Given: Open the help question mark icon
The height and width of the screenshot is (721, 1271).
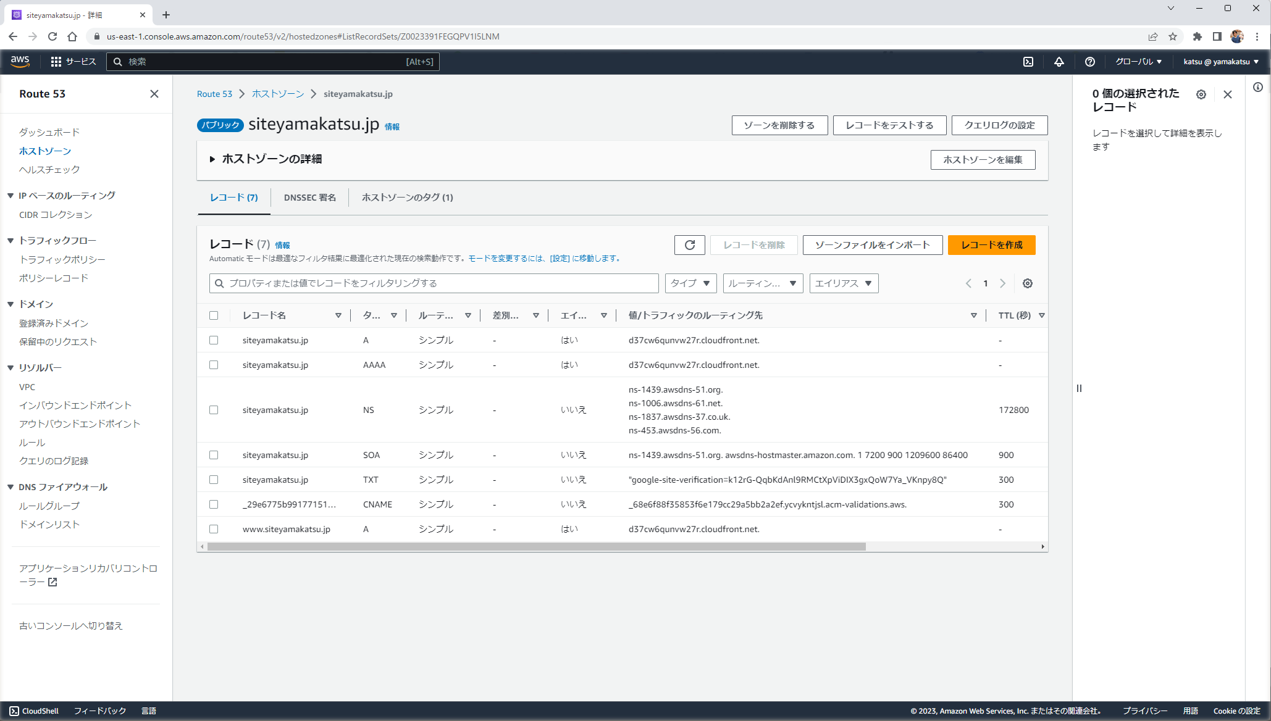Looking at the screenshot, I should (1090, 62).
